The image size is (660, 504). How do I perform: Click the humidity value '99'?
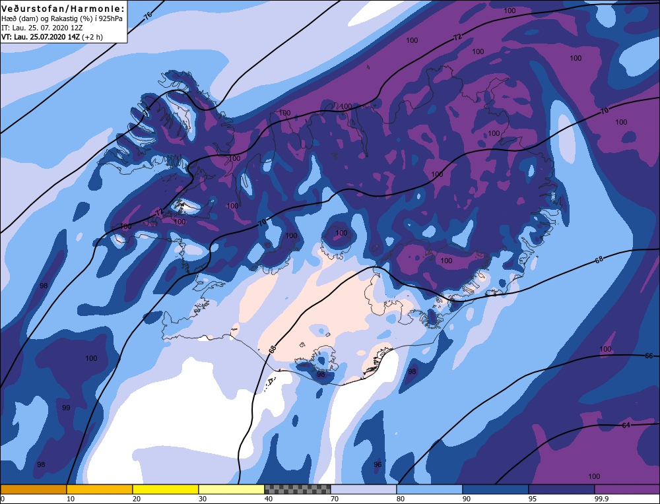click(x=66, y=408)
